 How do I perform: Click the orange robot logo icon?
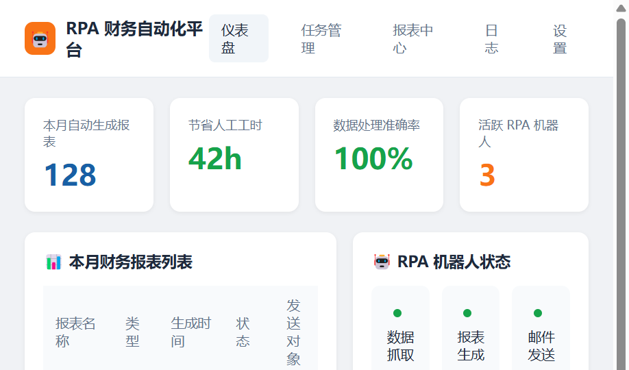coord(40,38)
